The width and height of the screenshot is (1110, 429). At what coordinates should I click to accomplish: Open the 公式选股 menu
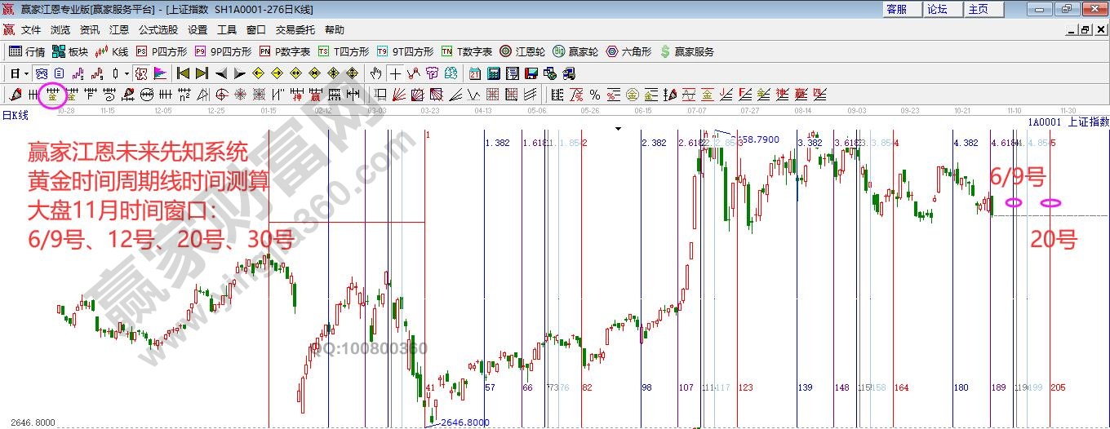pyautogui.click(x=158, y=30)
